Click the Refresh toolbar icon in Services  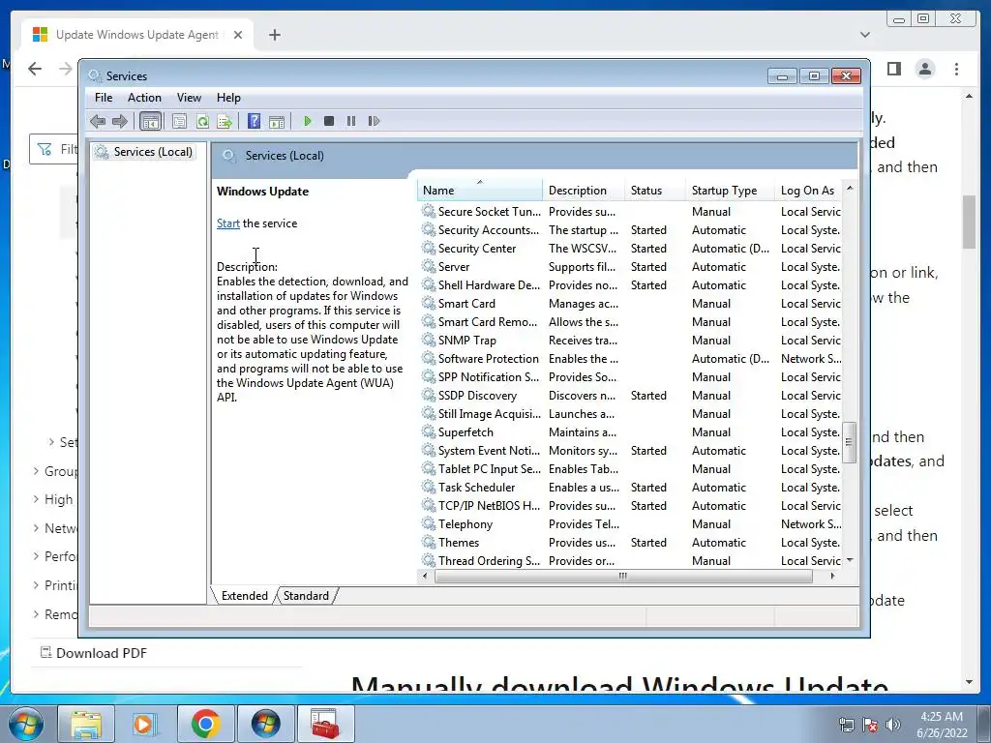coord(202,121)
